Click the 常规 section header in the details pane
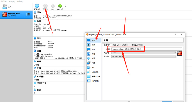 (39, 13)
